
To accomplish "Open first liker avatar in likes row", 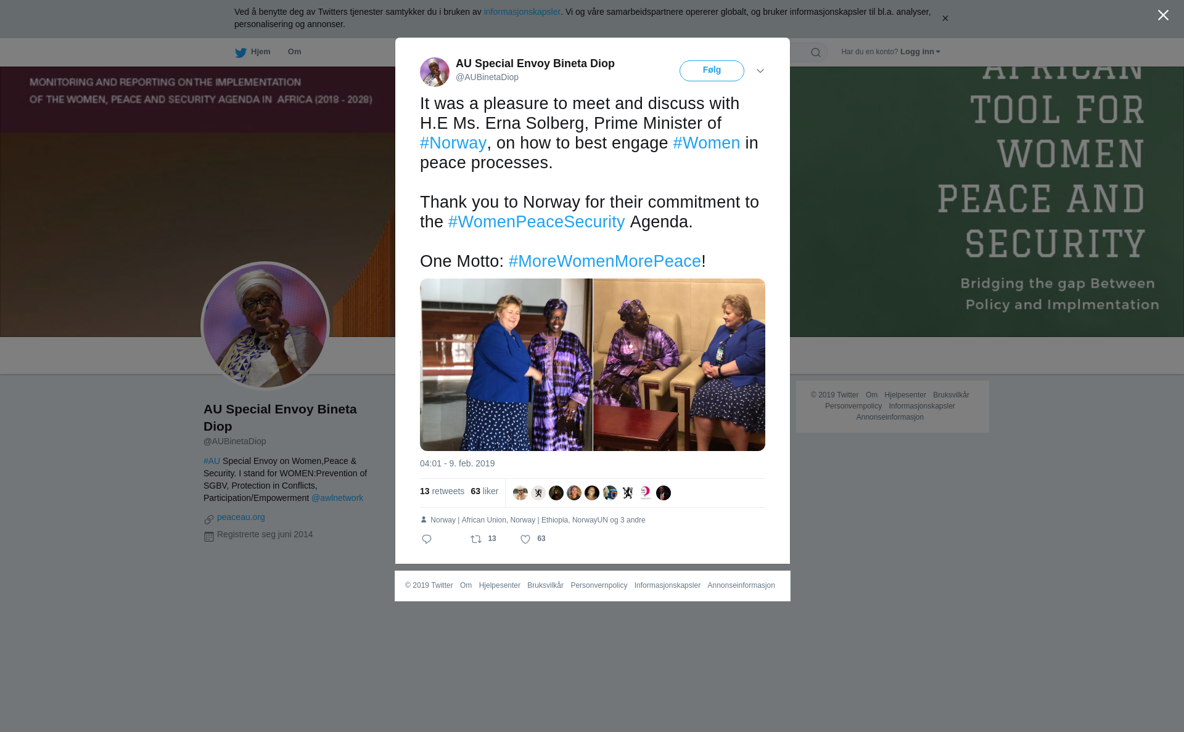I will [x=520, y=493].
